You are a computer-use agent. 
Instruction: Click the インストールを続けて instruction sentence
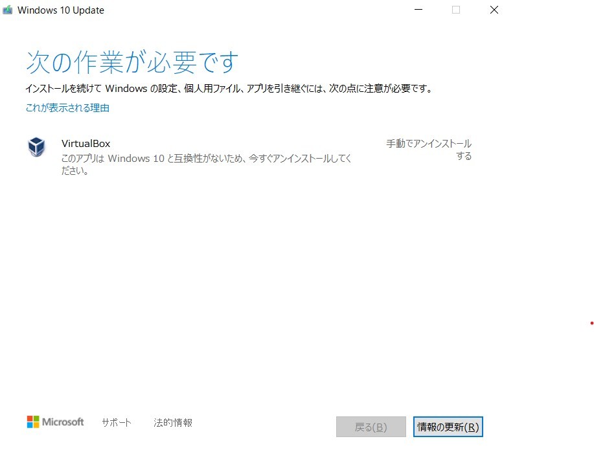pyautogui.click(x=229, y=89)
